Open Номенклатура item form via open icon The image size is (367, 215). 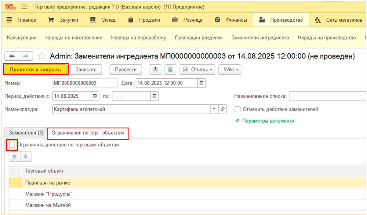point(222,109)
